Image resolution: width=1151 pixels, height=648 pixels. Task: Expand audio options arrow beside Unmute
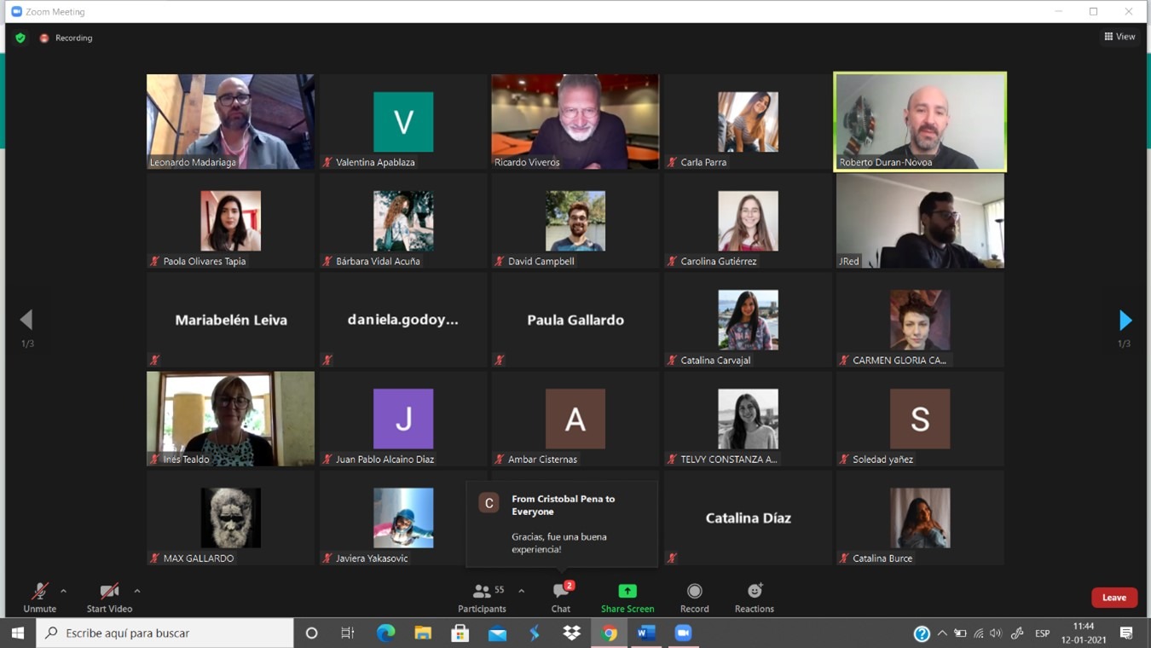pos(63,591)
